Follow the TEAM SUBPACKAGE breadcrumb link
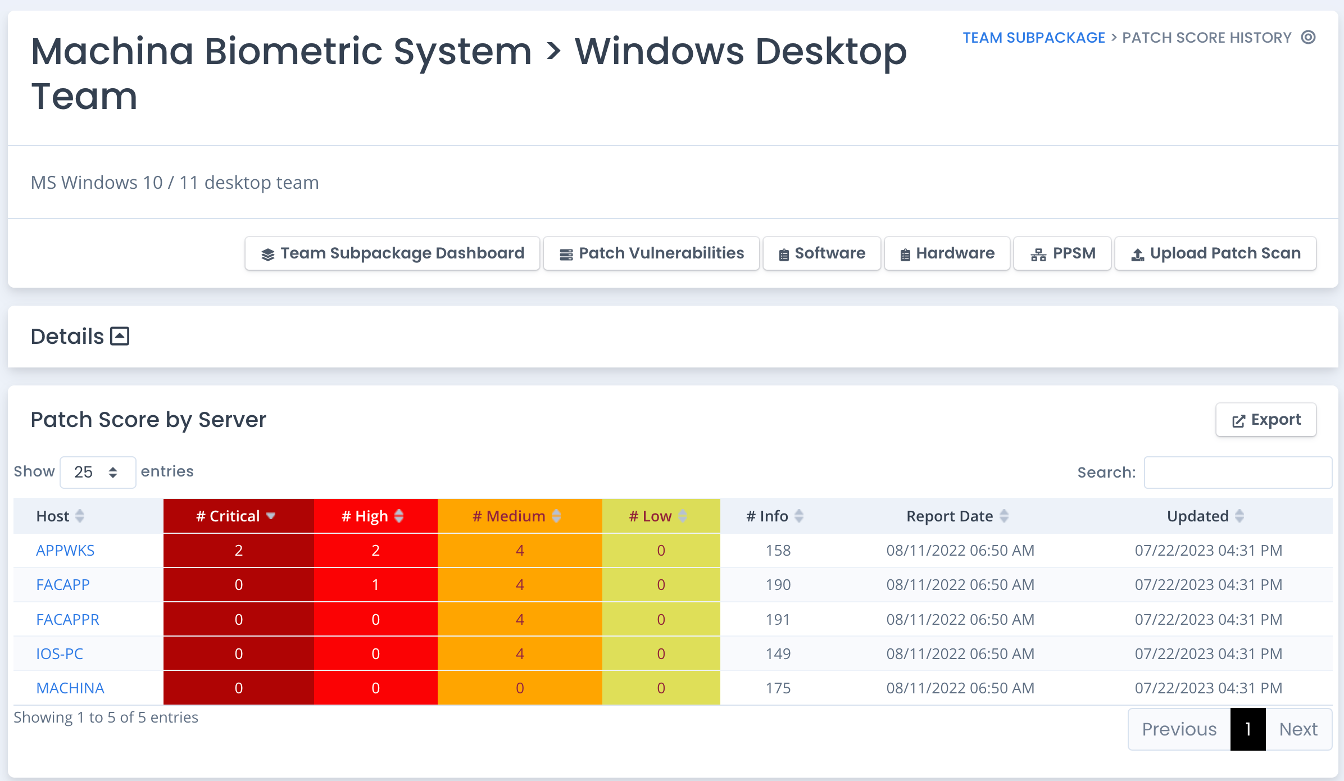Screen dimensions: 1344x781 [x=1034, y=38]
